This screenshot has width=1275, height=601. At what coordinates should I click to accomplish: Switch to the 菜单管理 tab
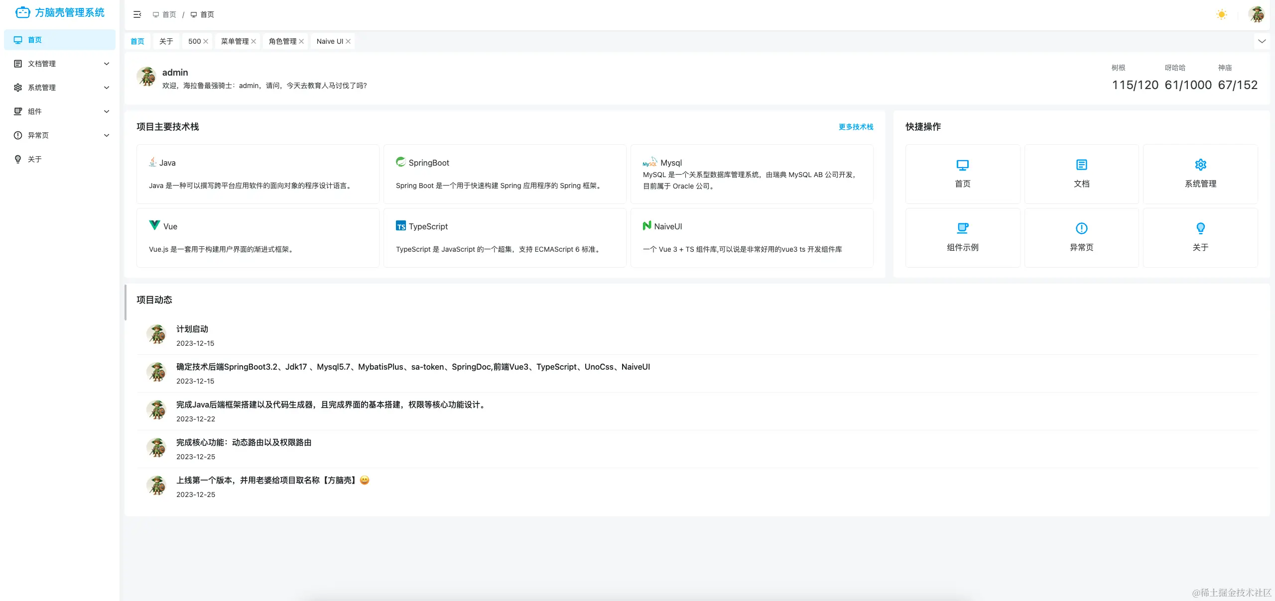point(235,41)
